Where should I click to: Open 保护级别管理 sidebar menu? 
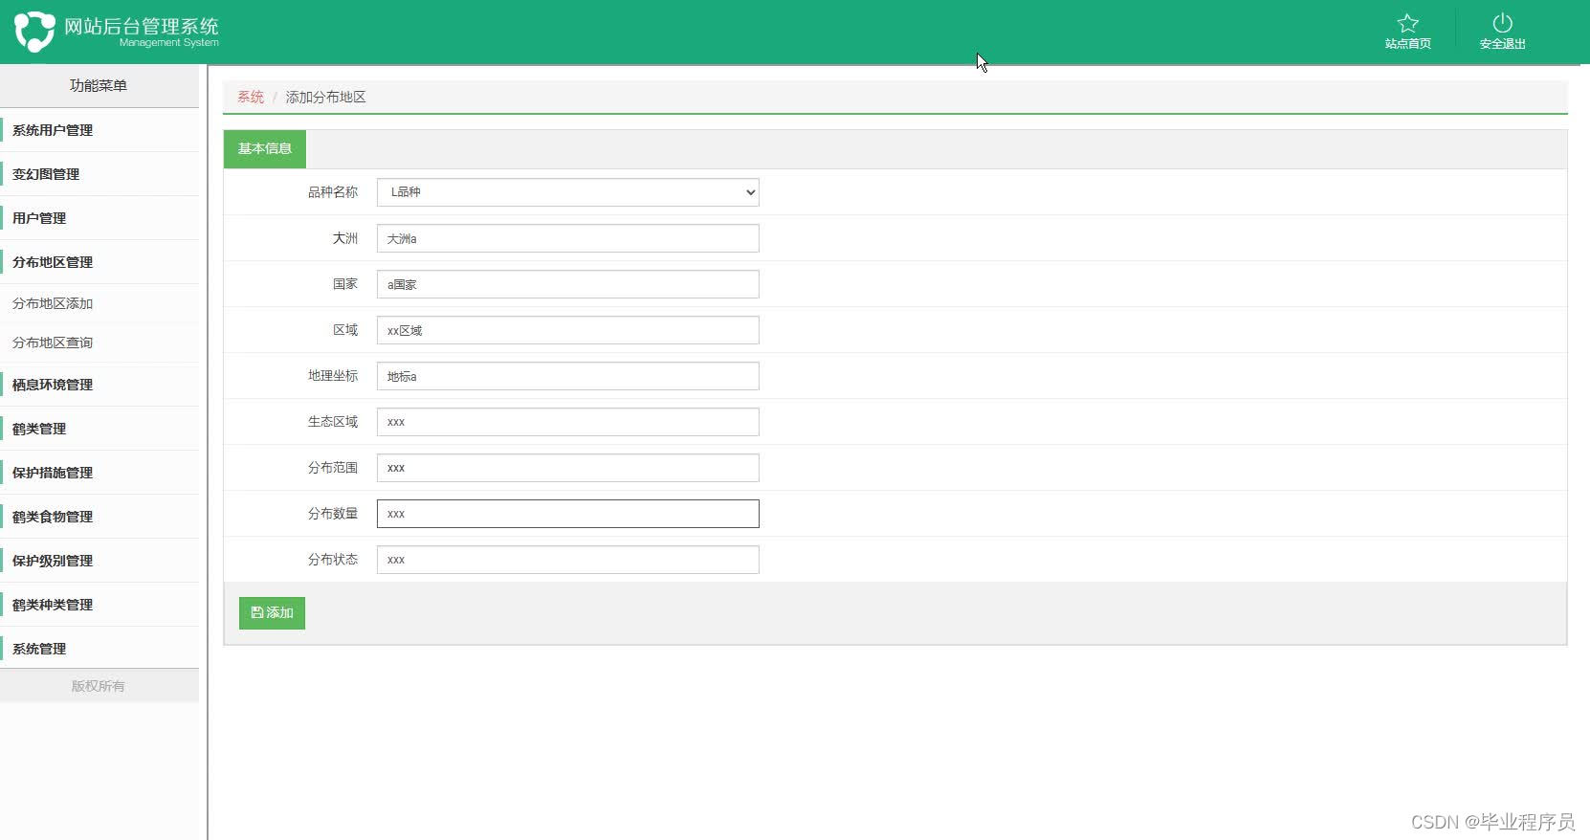[x=99, y=561]
